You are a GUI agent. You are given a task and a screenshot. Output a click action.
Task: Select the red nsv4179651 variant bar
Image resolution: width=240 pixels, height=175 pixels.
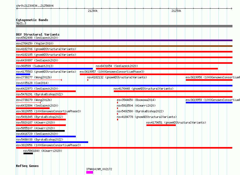point(161,125)
